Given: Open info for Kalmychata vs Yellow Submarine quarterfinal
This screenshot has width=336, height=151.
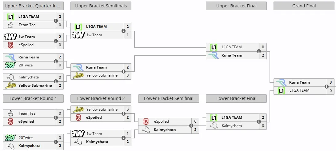Looking at the screenshot, I should point(56,81).
